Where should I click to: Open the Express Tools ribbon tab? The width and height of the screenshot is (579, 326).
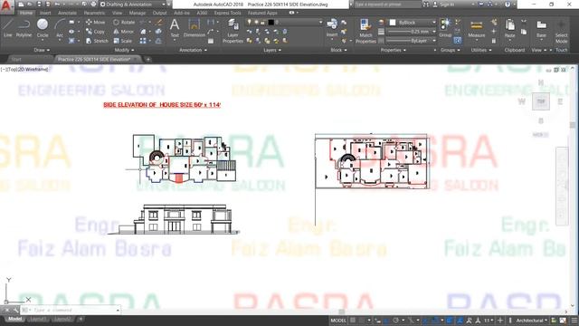pos(227,13)
